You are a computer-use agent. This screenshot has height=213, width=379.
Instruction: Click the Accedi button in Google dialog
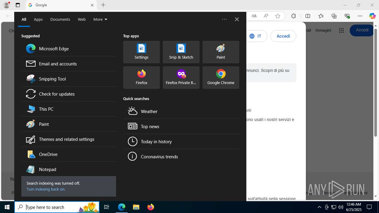coord(283,36)
